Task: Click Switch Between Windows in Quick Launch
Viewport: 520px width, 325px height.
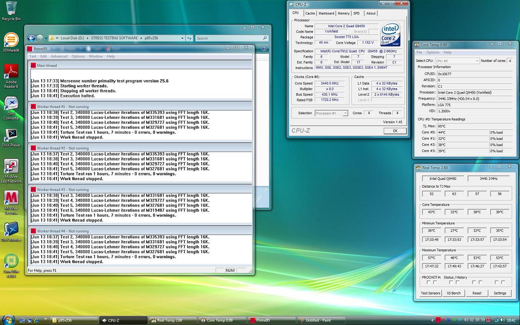Action: (29, 320)
